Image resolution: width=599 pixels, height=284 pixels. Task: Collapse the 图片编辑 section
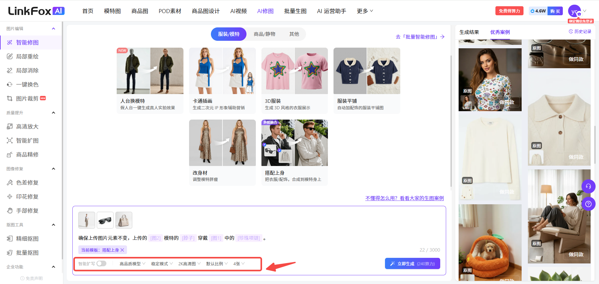coord(53,29)
